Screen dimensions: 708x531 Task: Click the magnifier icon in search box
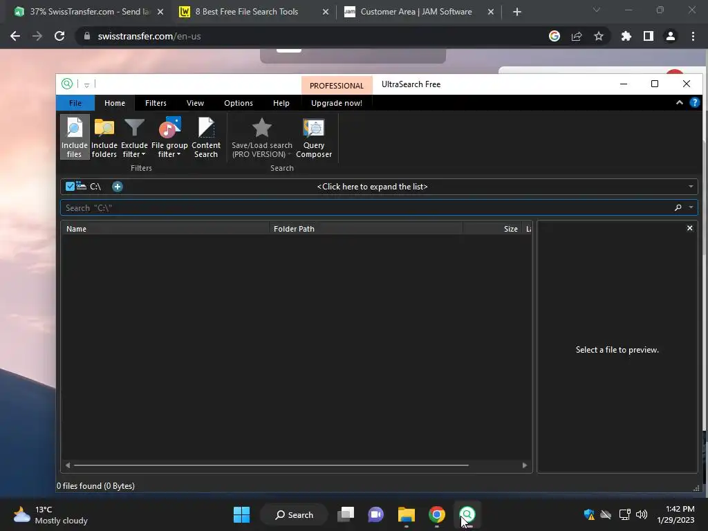point(678,207)
